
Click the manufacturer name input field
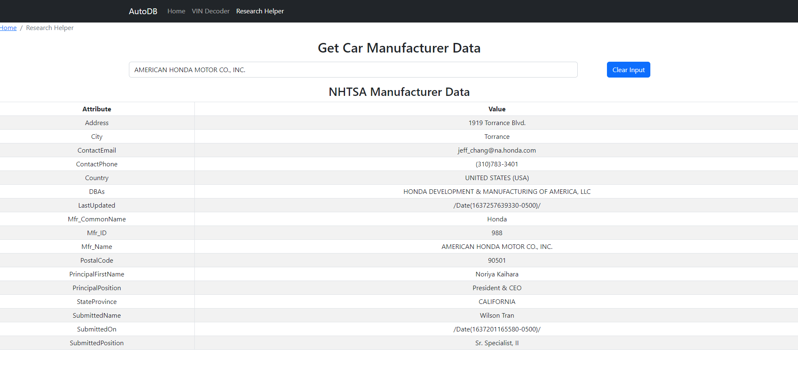(353, 70)
